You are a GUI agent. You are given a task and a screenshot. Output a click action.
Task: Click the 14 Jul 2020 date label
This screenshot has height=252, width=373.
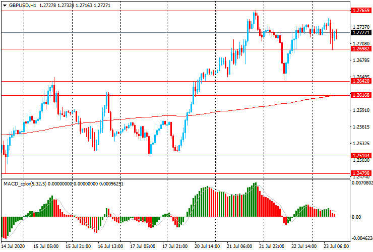click(x=14, y=247)
